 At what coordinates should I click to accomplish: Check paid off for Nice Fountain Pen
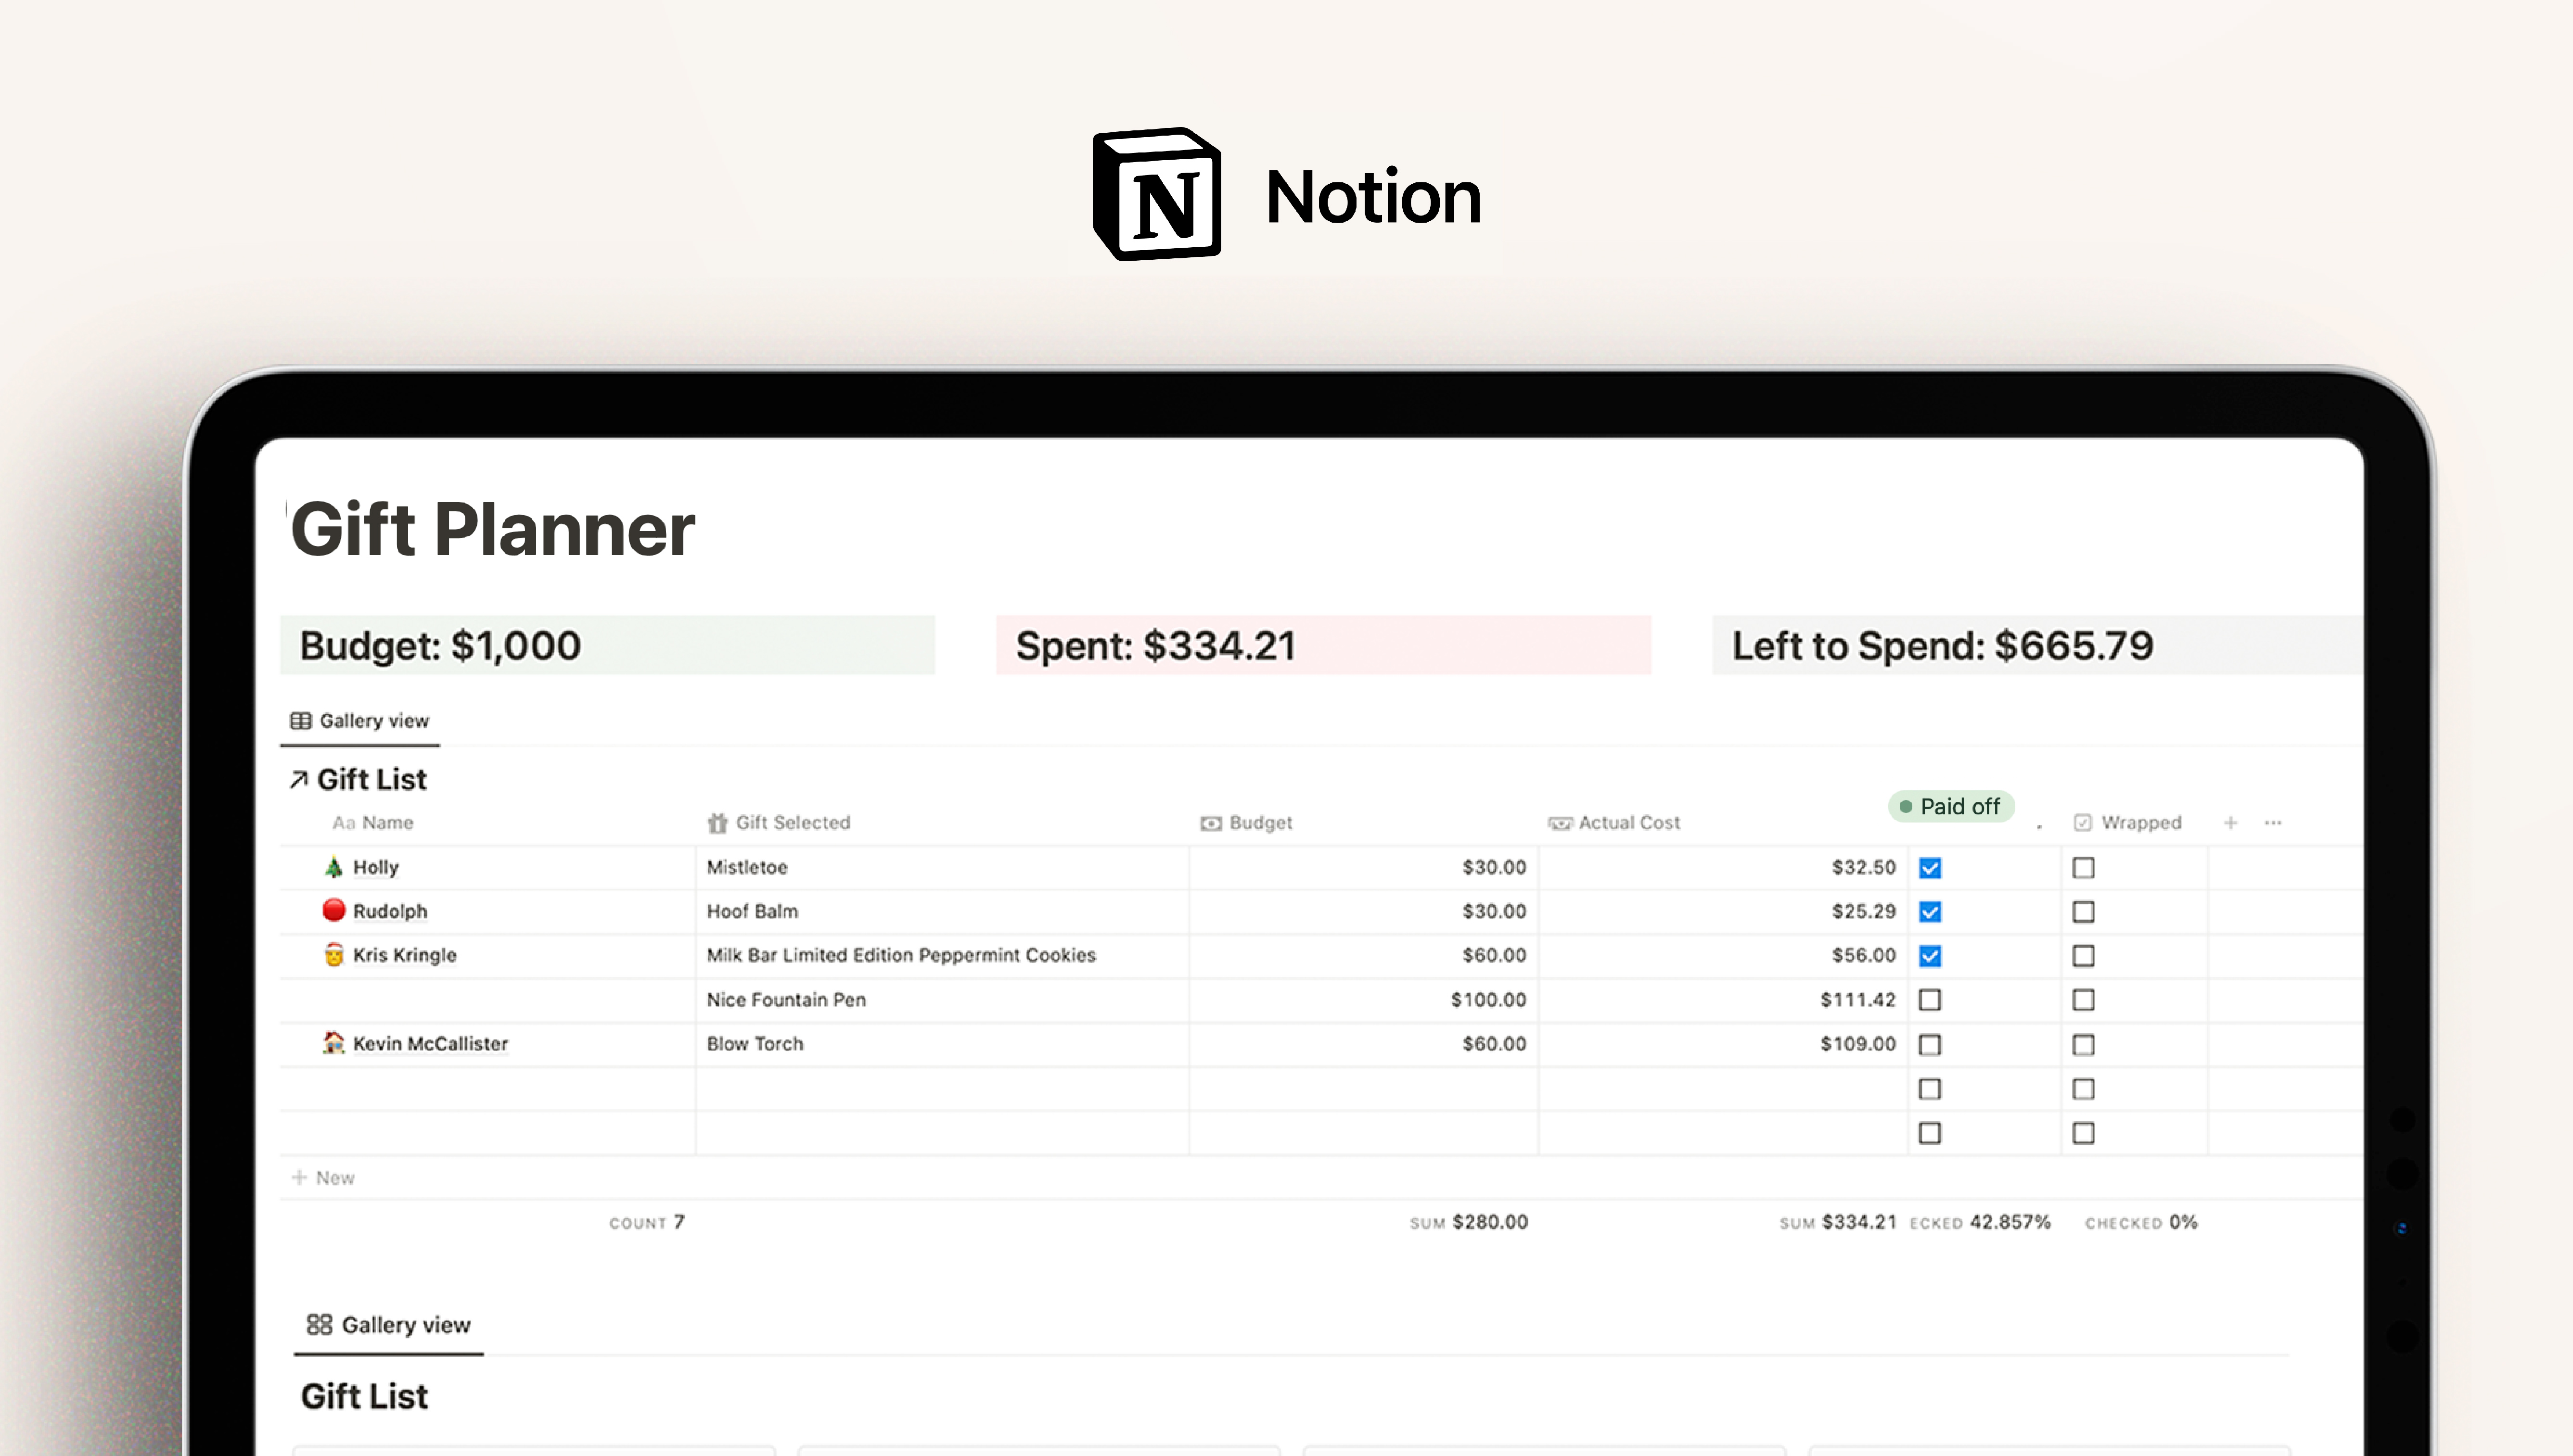click(x=1930, y=1000)
